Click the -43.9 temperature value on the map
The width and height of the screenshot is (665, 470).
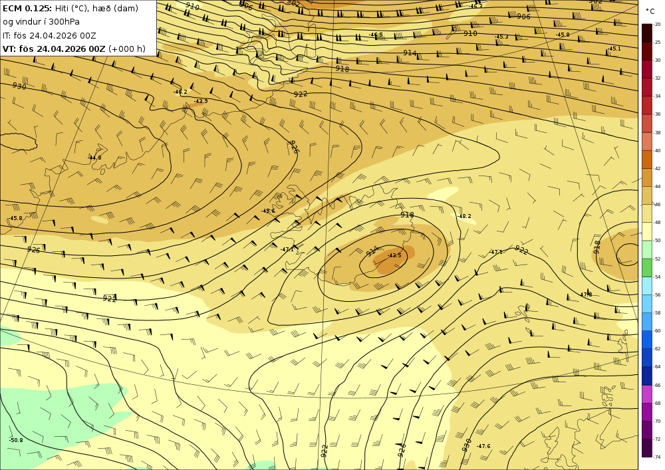click(x=201, y=101)
